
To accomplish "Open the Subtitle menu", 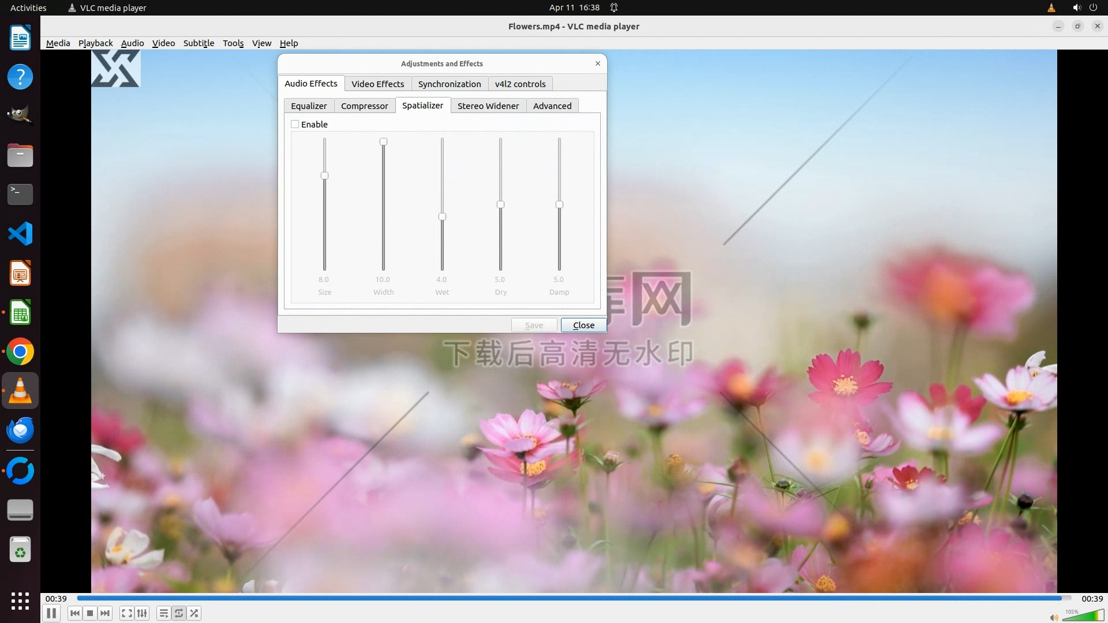I will (x=199, y=43).
